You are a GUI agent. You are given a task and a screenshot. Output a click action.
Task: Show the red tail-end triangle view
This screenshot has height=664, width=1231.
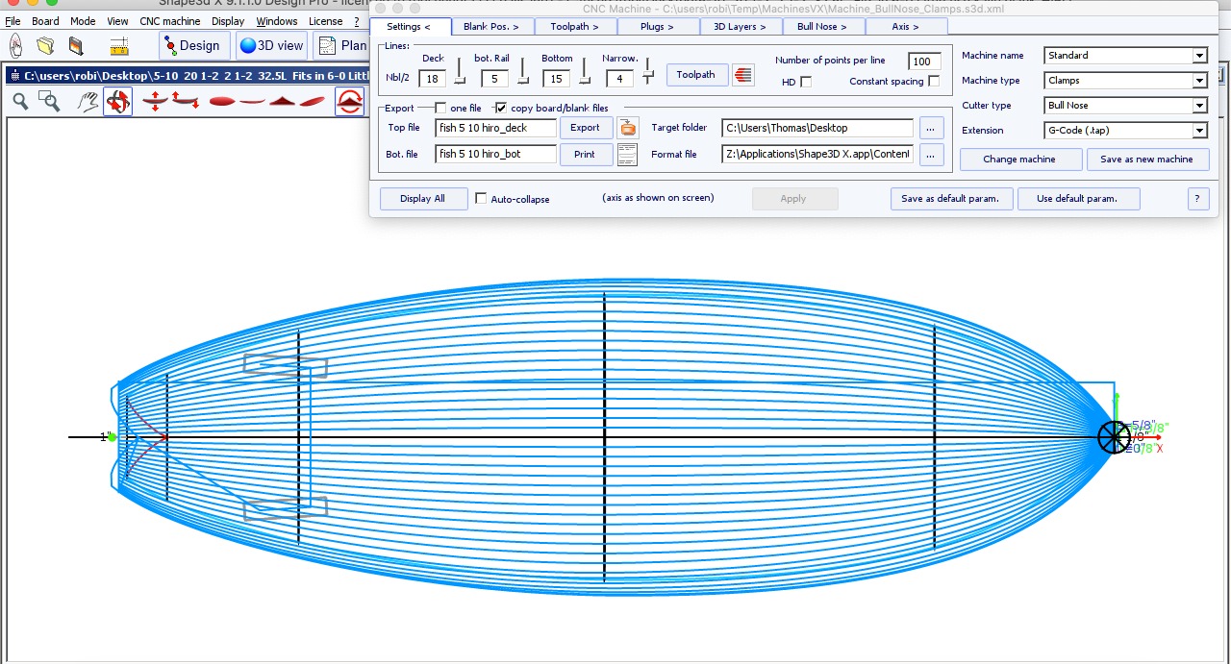pyautogui.click(x=282, y=101)
